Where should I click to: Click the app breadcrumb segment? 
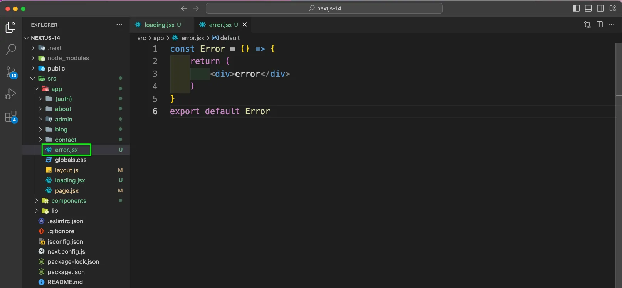[158, 38]
